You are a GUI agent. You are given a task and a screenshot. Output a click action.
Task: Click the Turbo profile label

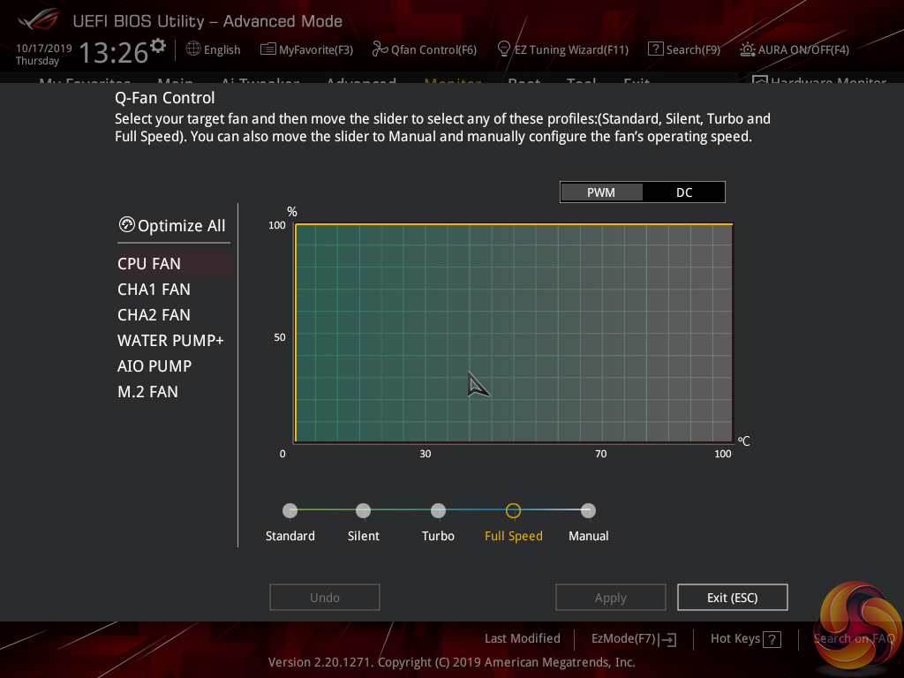[x=438, y=536]
